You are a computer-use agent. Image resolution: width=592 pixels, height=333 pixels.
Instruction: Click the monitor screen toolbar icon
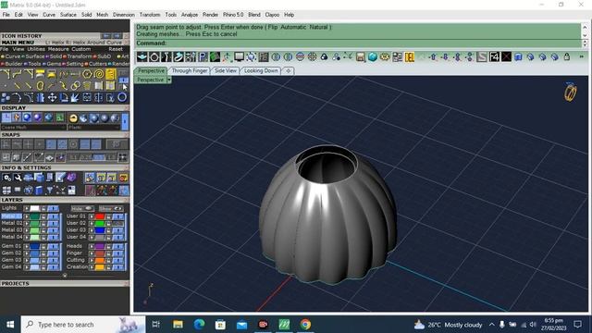[x=239, y=57]
